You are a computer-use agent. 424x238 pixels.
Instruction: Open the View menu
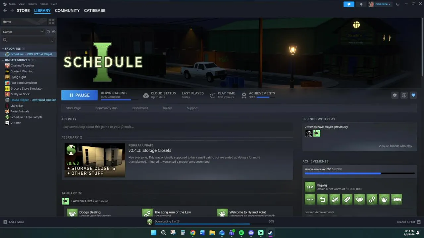(x=22, y=4)
